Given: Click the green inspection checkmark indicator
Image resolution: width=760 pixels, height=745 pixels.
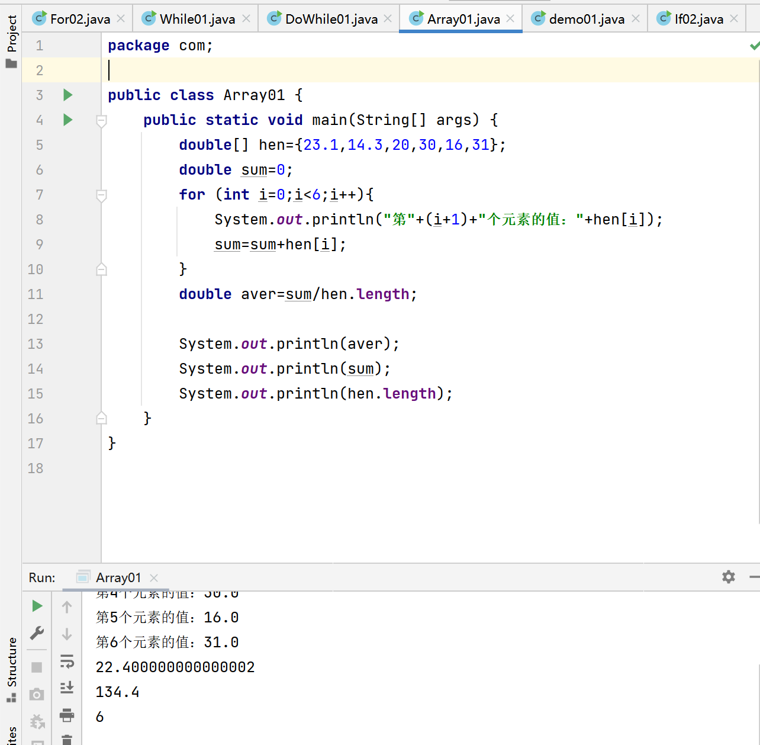Looking at the screenshot, I should [754, 46].
